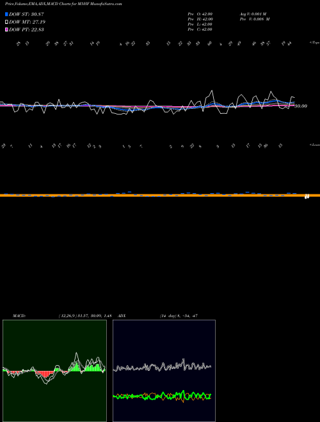Click the 'Pre O: 42.00' value

coord(200,14)
